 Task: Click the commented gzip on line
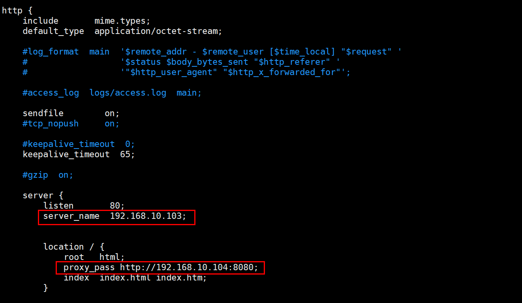point(48,175)
